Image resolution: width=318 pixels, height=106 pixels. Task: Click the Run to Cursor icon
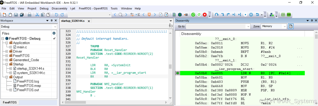pyautogui.click(x=239, y=15)
